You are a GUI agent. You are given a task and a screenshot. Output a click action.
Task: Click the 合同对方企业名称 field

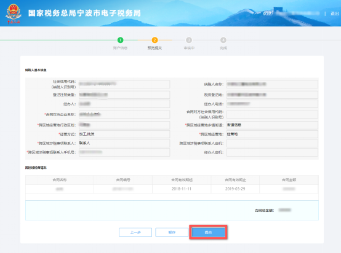(124, 114)
